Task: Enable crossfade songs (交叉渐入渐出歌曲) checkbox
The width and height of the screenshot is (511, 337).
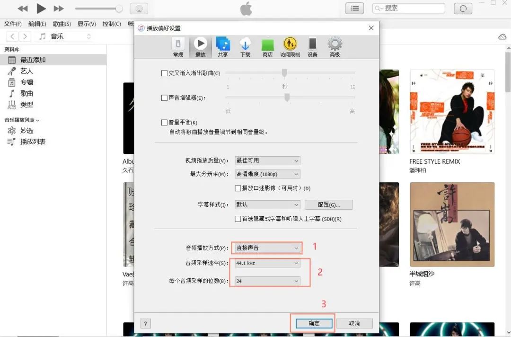Action: point(164,73)
